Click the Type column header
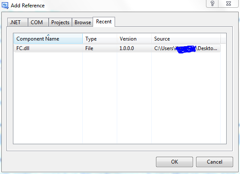This screenshot has width=240, height=174. [100, 39]
